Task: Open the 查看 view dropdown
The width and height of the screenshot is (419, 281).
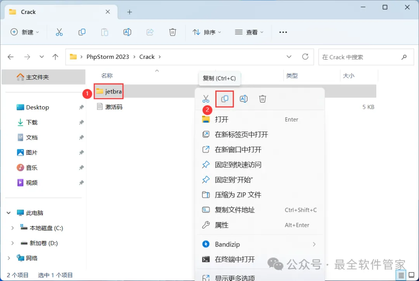Action: pos(249,32)
